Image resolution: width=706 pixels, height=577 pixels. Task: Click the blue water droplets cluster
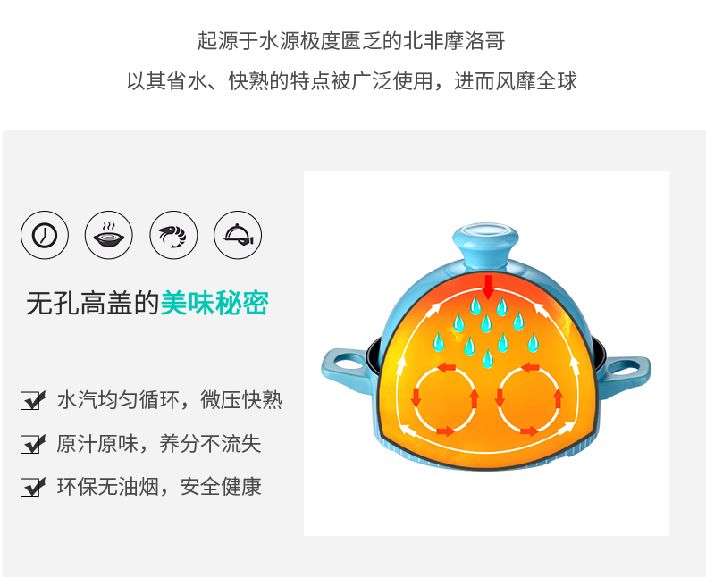point(486,331)
